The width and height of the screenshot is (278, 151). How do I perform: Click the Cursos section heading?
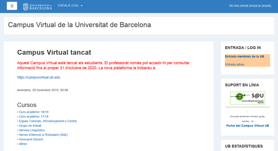[x=27, y=105]
